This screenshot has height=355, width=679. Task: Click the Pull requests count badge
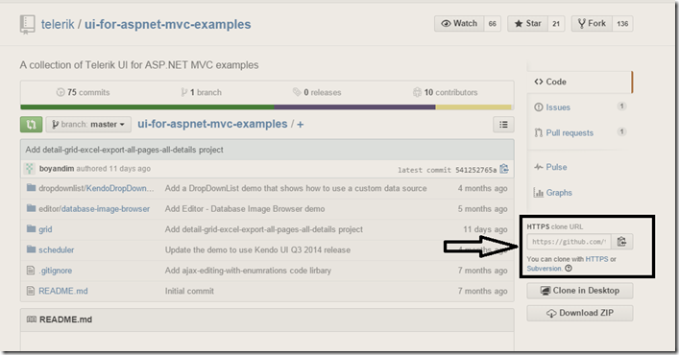(621, 131)
